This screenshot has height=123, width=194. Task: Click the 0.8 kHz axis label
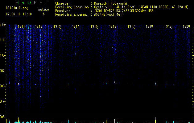click(2, 86)
